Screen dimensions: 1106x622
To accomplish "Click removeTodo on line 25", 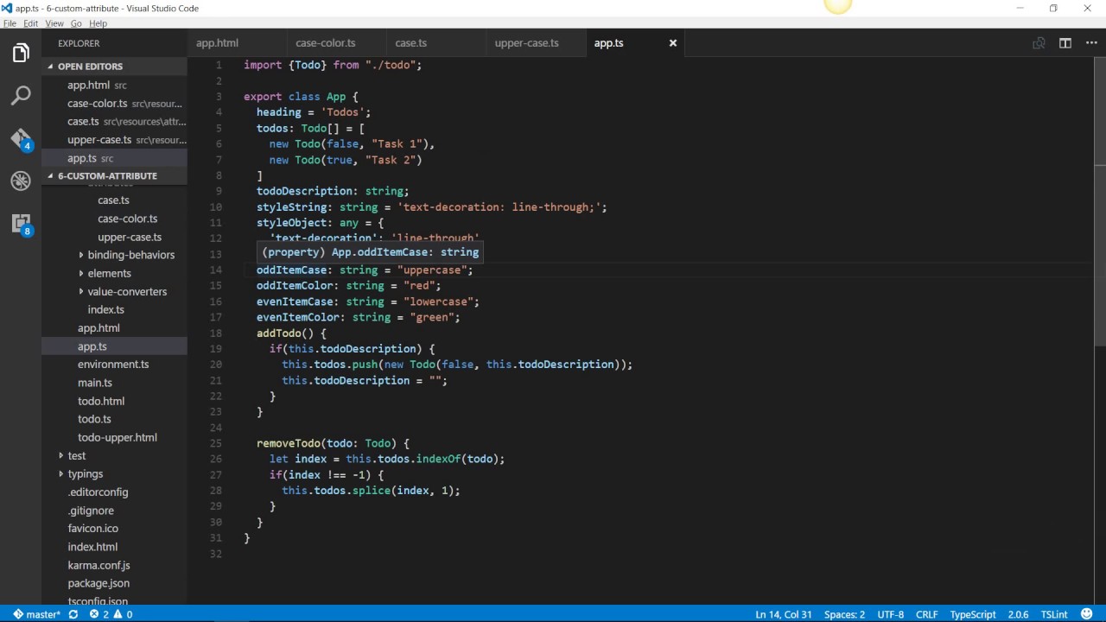I will coord(289,444).
